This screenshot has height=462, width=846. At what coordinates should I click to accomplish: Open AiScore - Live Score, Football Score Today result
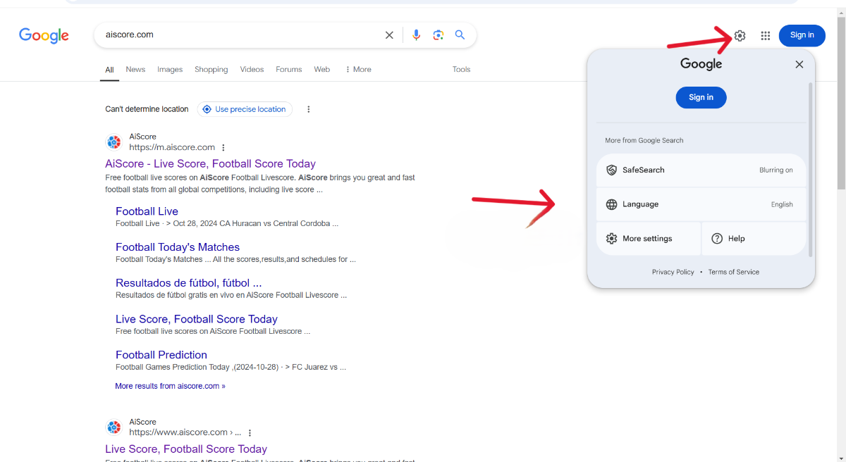210,163
